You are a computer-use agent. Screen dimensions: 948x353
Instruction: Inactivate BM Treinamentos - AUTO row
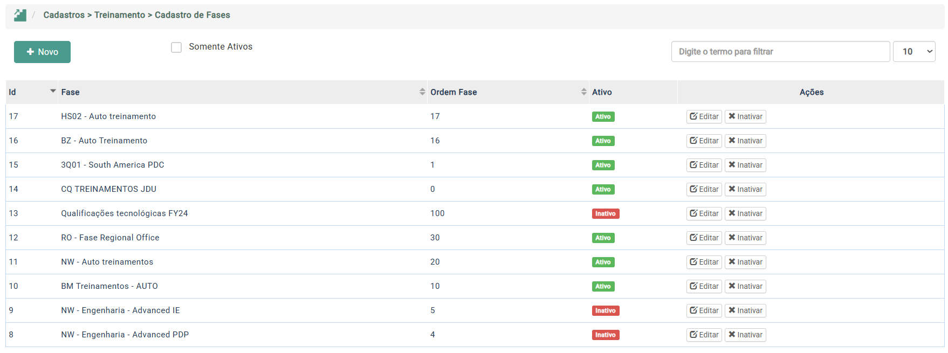(x=745, y=286)
